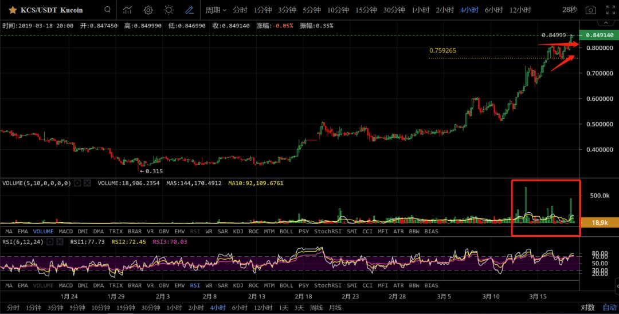The width and height of the screenshot is (619, 314).
Task: Select 15分钟 in the top toolbar
Action: (366, 10)
